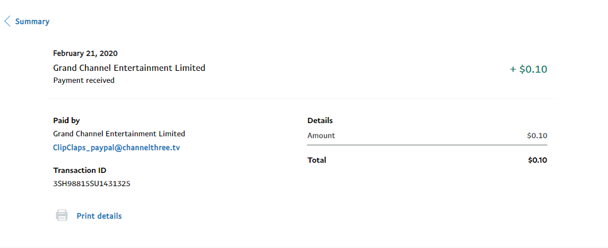Click the printer icon
This screenshot has width=608, height=248.
(x=61, y=216)
